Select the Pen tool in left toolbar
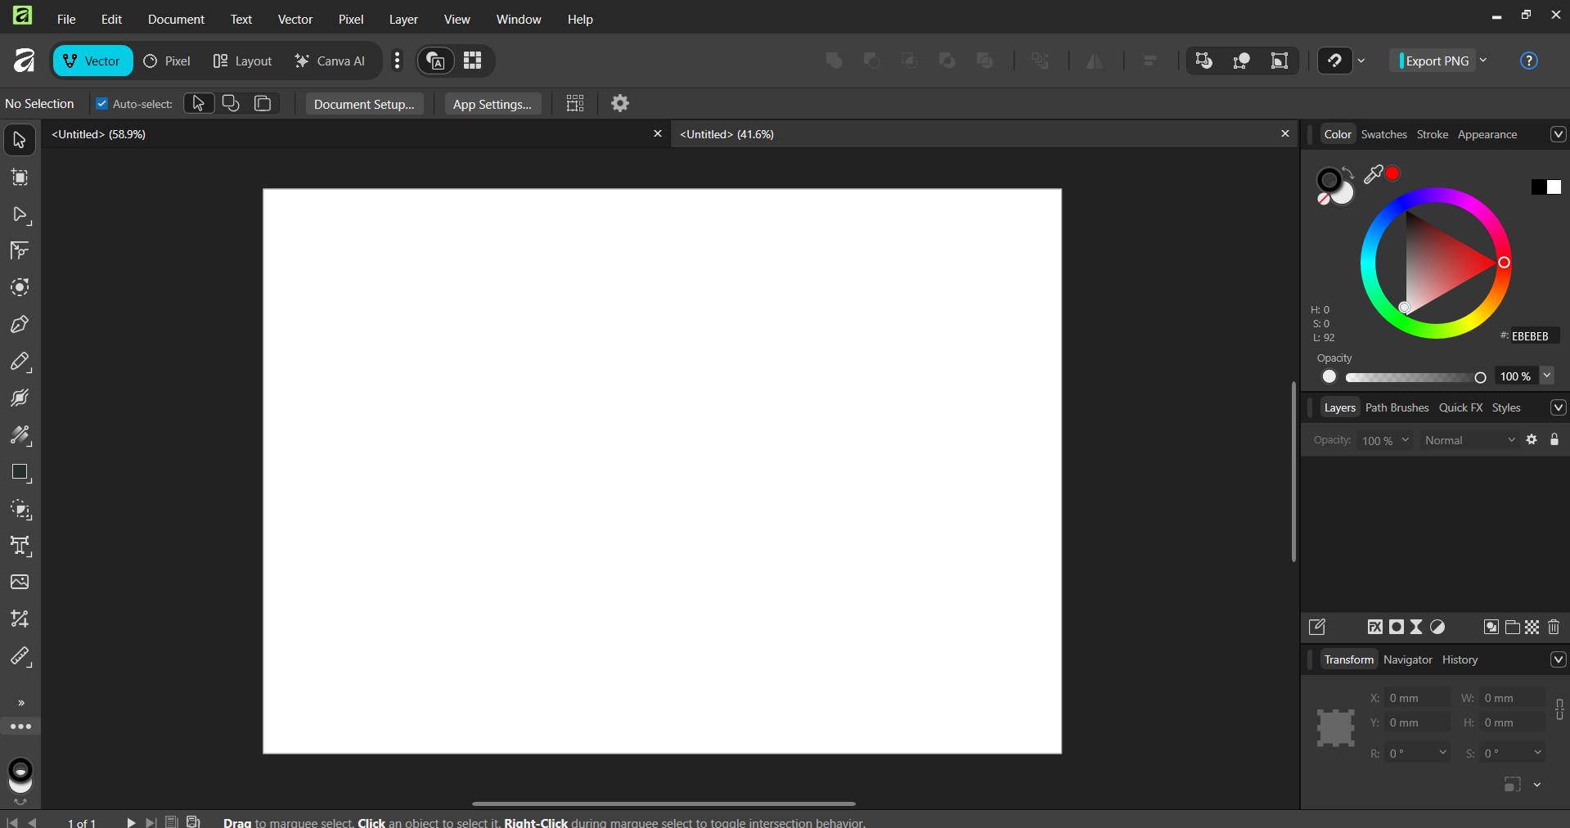Viewport: 1570px width, 828px height. click(20, 325)
